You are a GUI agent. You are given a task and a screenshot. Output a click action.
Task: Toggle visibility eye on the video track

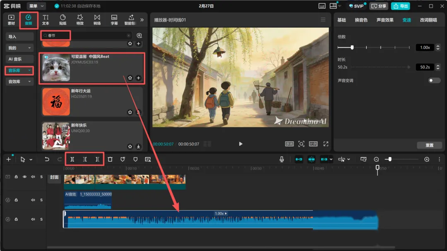24,177
